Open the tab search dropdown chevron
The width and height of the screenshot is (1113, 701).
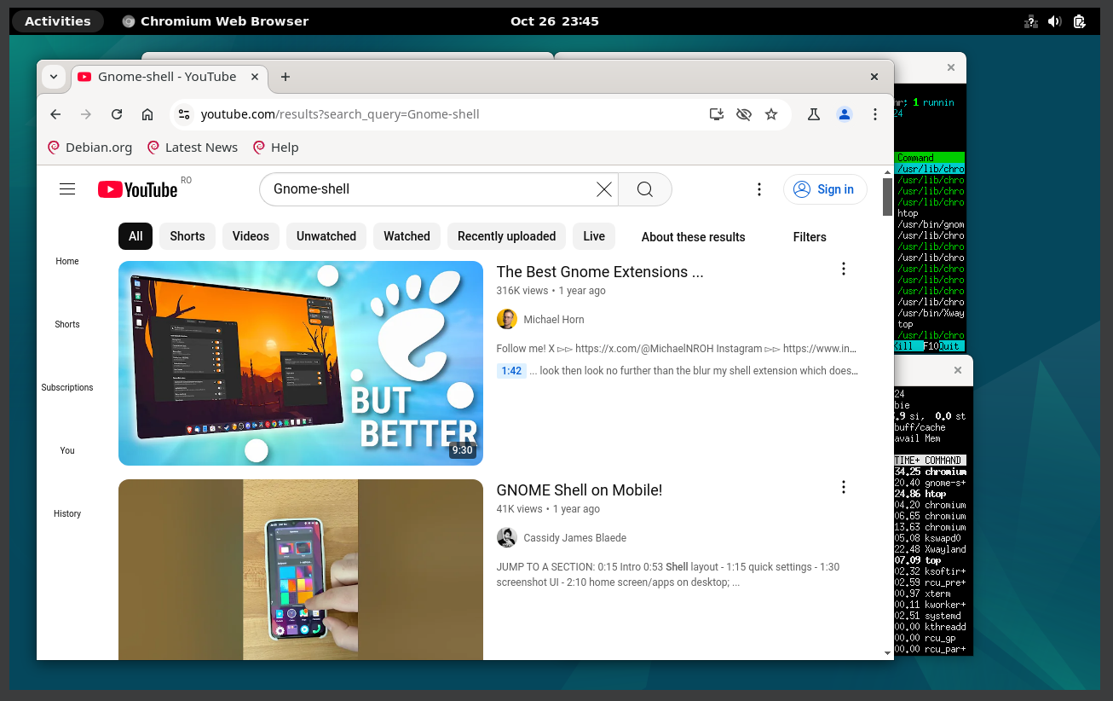[x=53, y=77]
